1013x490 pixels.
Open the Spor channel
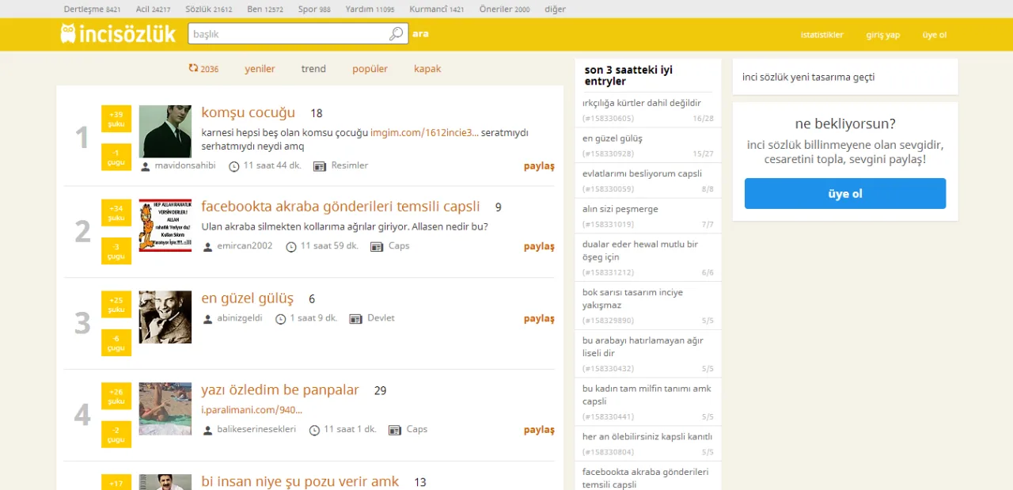point(314,9)
